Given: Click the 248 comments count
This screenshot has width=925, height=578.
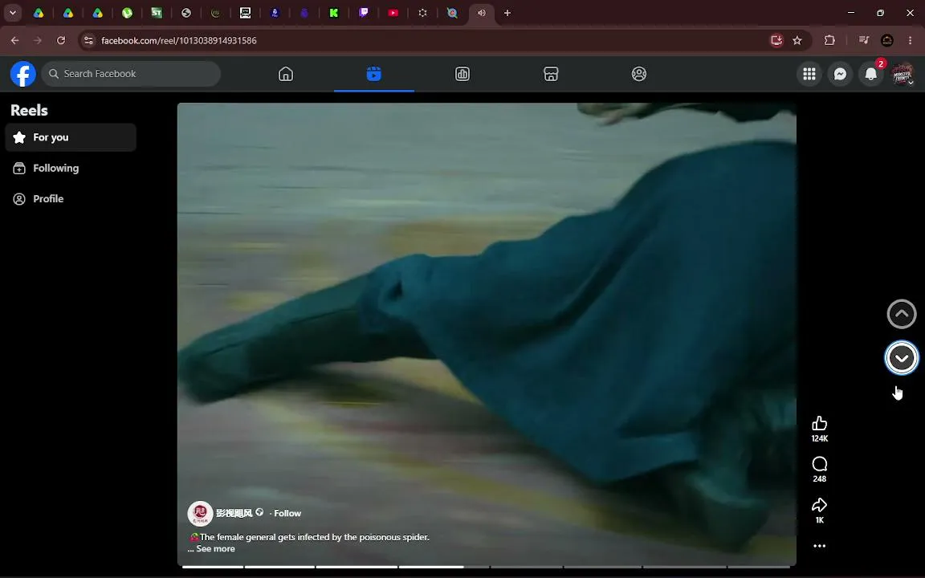Looking at the screenshot, I should tap(819, 479).
